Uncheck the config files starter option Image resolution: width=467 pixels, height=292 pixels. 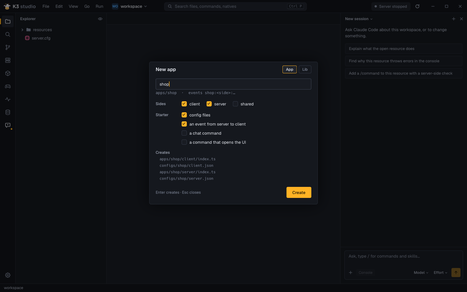click(x=184, y=115)
